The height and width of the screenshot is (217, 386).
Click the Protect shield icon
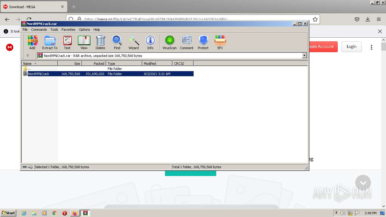(203, 42)
